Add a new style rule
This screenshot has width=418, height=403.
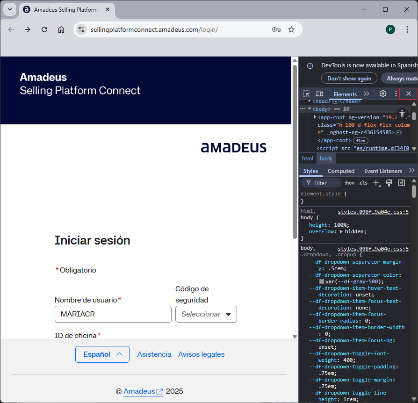(376, 183)
